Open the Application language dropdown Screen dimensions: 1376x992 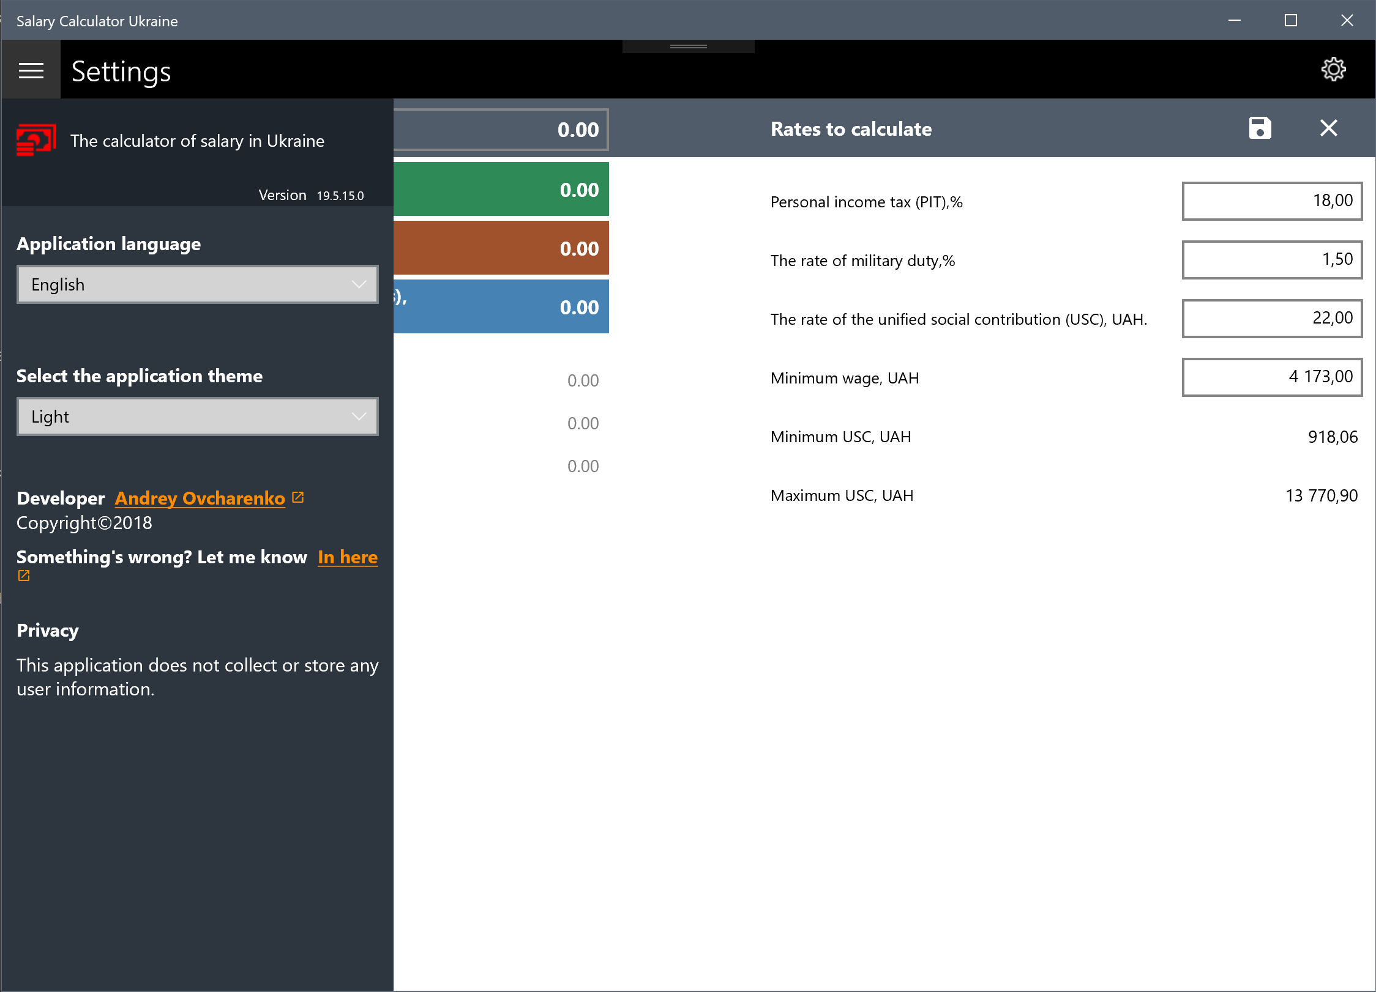197,284
